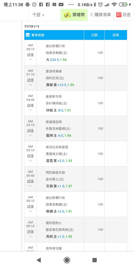Open 詳情 link for 明尼蘇達灰狼 game
Screen dimensions: 134x269
tap(31, 181)
